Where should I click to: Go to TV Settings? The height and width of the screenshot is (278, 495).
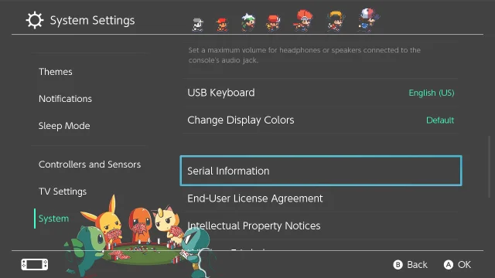tap(63, 192)
